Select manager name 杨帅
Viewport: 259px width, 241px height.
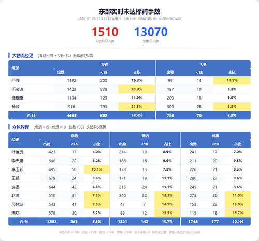click(16, 107)
